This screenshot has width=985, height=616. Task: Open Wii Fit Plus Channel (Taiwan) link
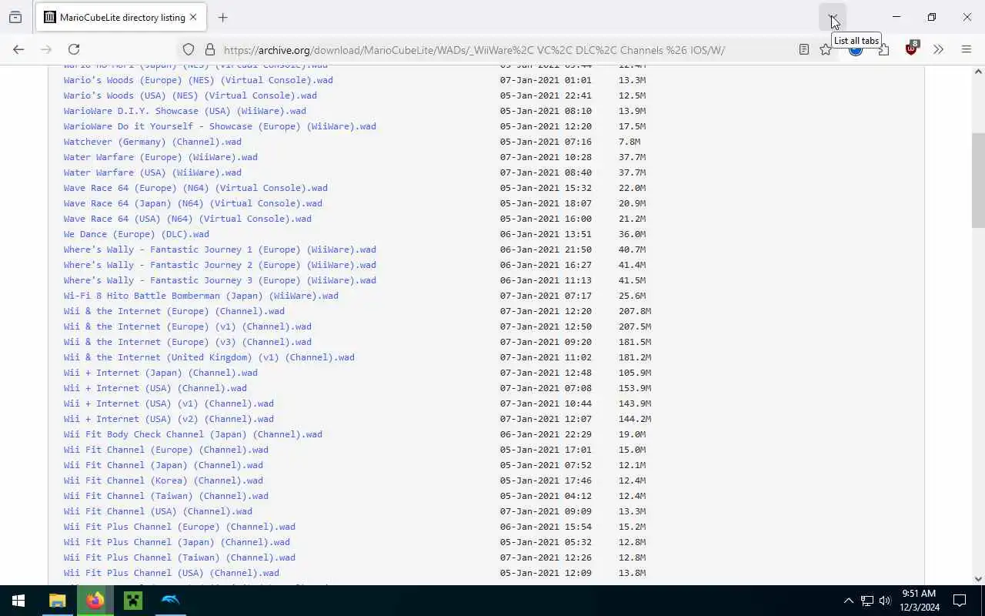179,557
